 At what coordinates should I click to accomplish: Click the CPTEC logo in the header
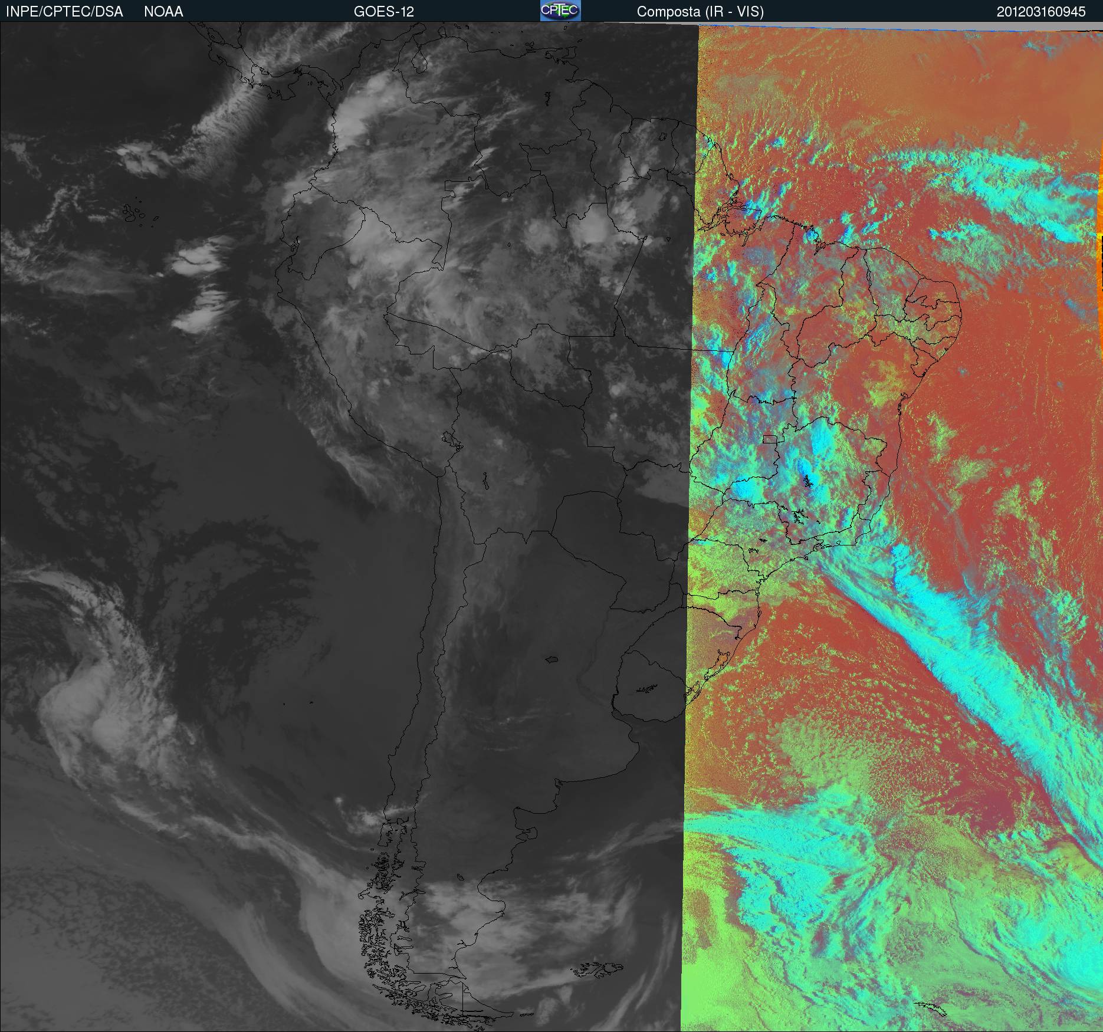pos(560,11)
